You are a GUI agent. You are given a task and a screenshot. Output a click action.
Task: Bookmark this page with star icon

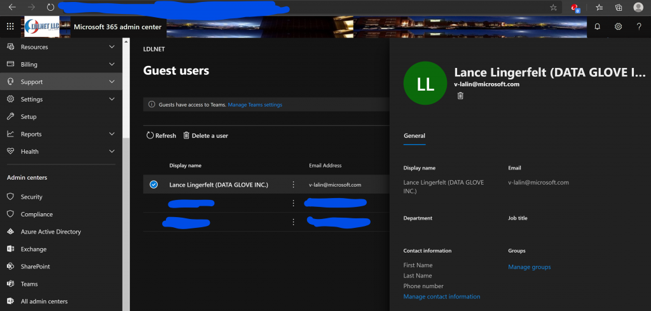[553, 7]
